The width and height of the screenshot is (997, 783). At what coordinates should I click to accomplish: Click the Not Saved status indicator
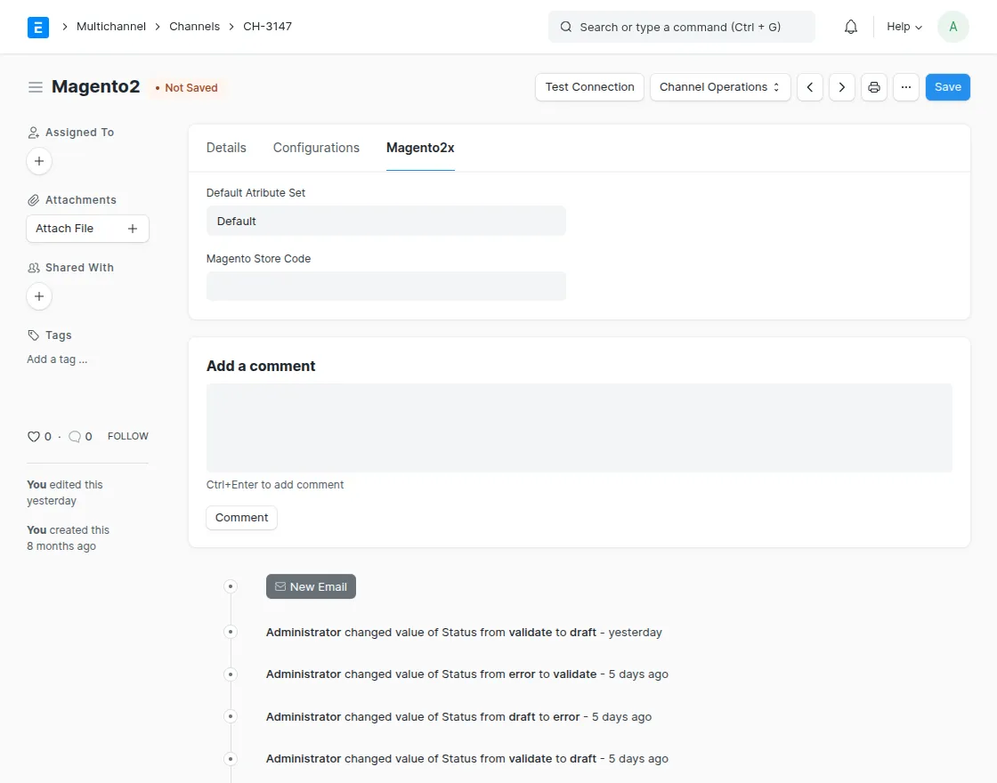[186, 88]
